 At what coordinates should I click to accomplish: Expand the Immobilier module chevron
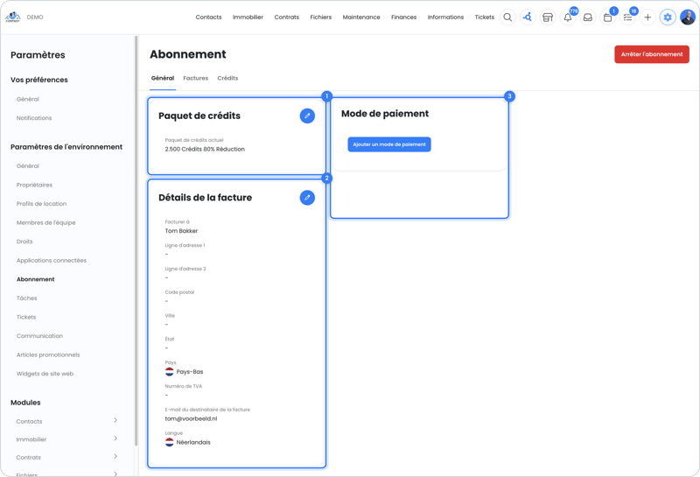click(115, 438)
